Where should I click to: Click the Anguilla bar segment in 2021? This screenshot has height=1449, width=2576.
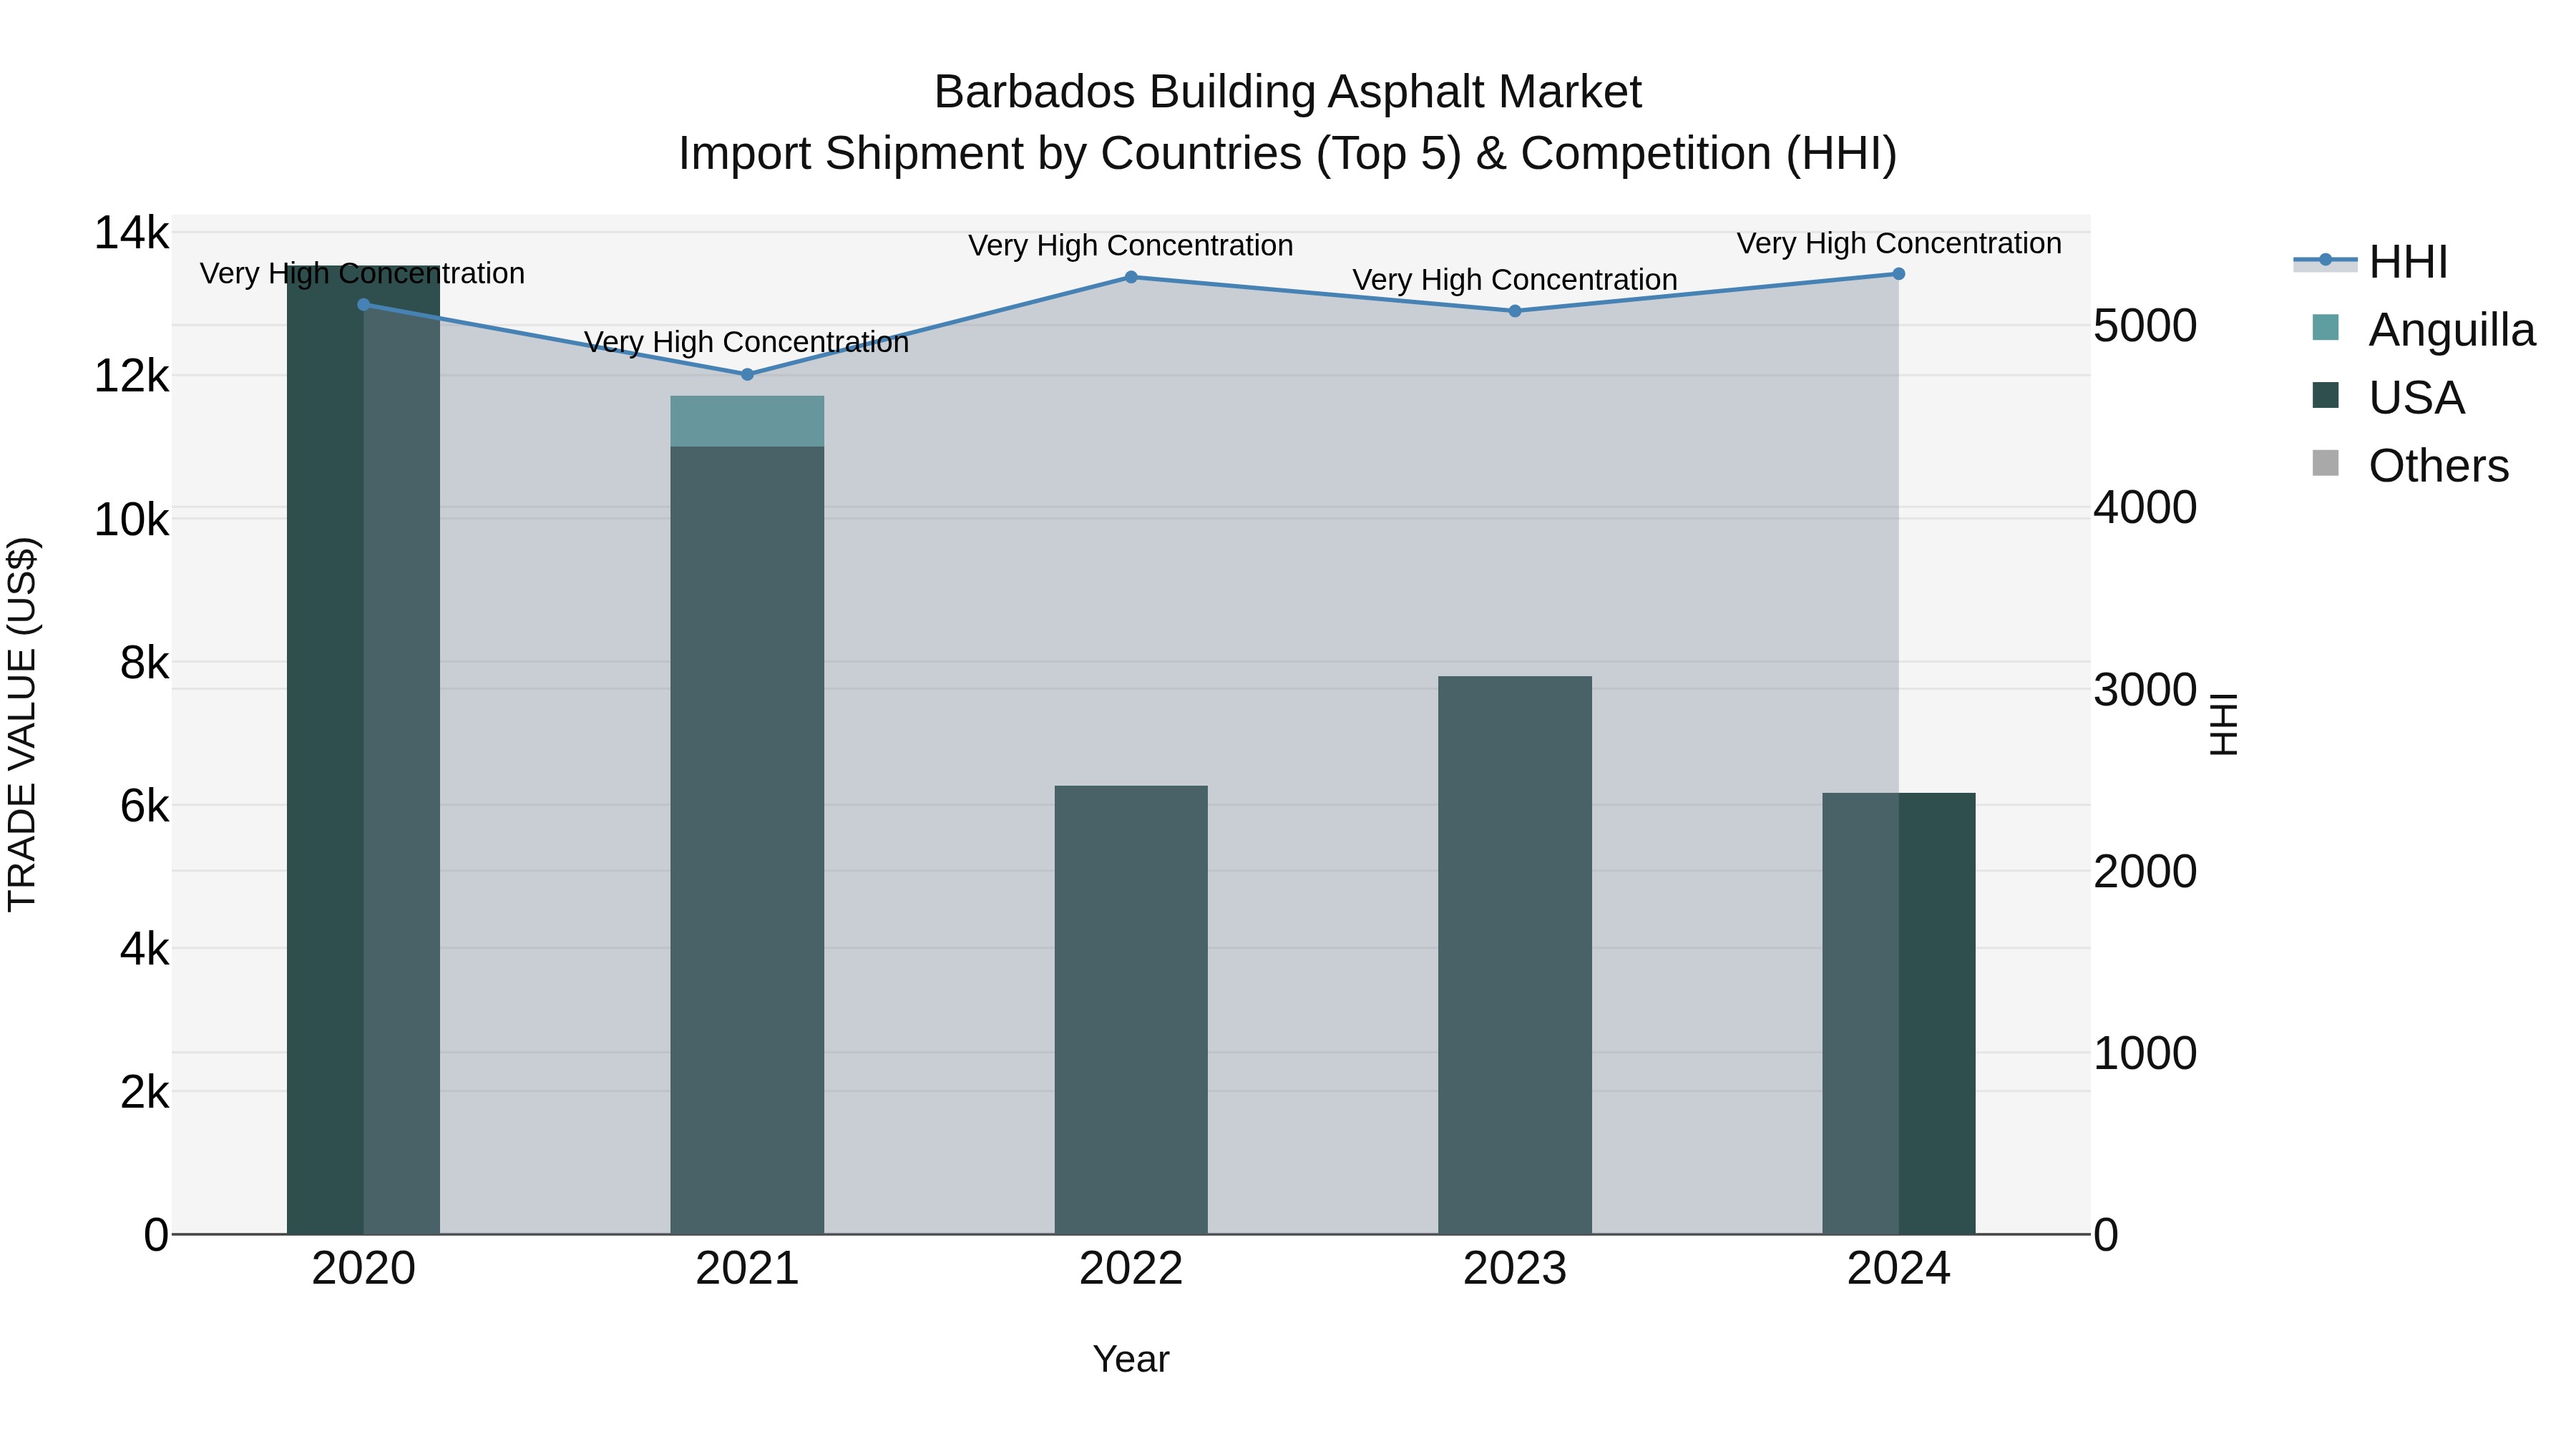coord(747,421)
